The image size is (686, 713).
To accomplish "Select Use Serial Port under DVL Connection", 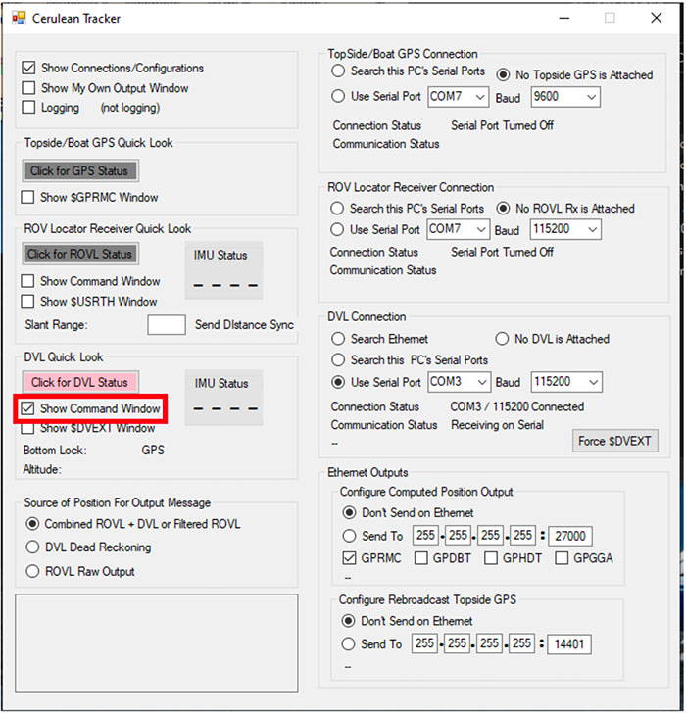I will pyautogui.click(x=338, y=382).
